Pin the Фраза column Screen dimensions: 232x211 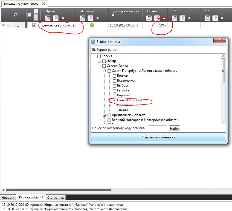click(62, 18)
